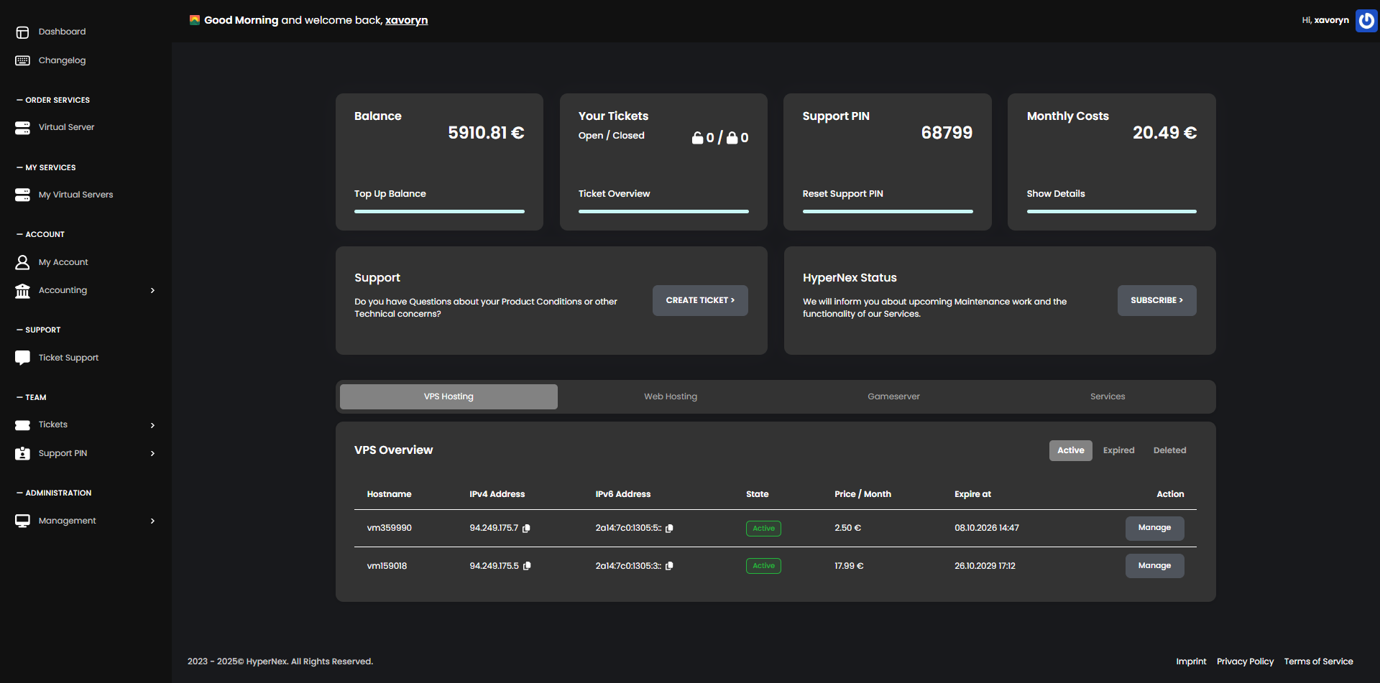The height and width of the screenshot is (683, 1380).
Task: Open the xavoryn profile link in the greeting
Action: [x=406, y=20]
